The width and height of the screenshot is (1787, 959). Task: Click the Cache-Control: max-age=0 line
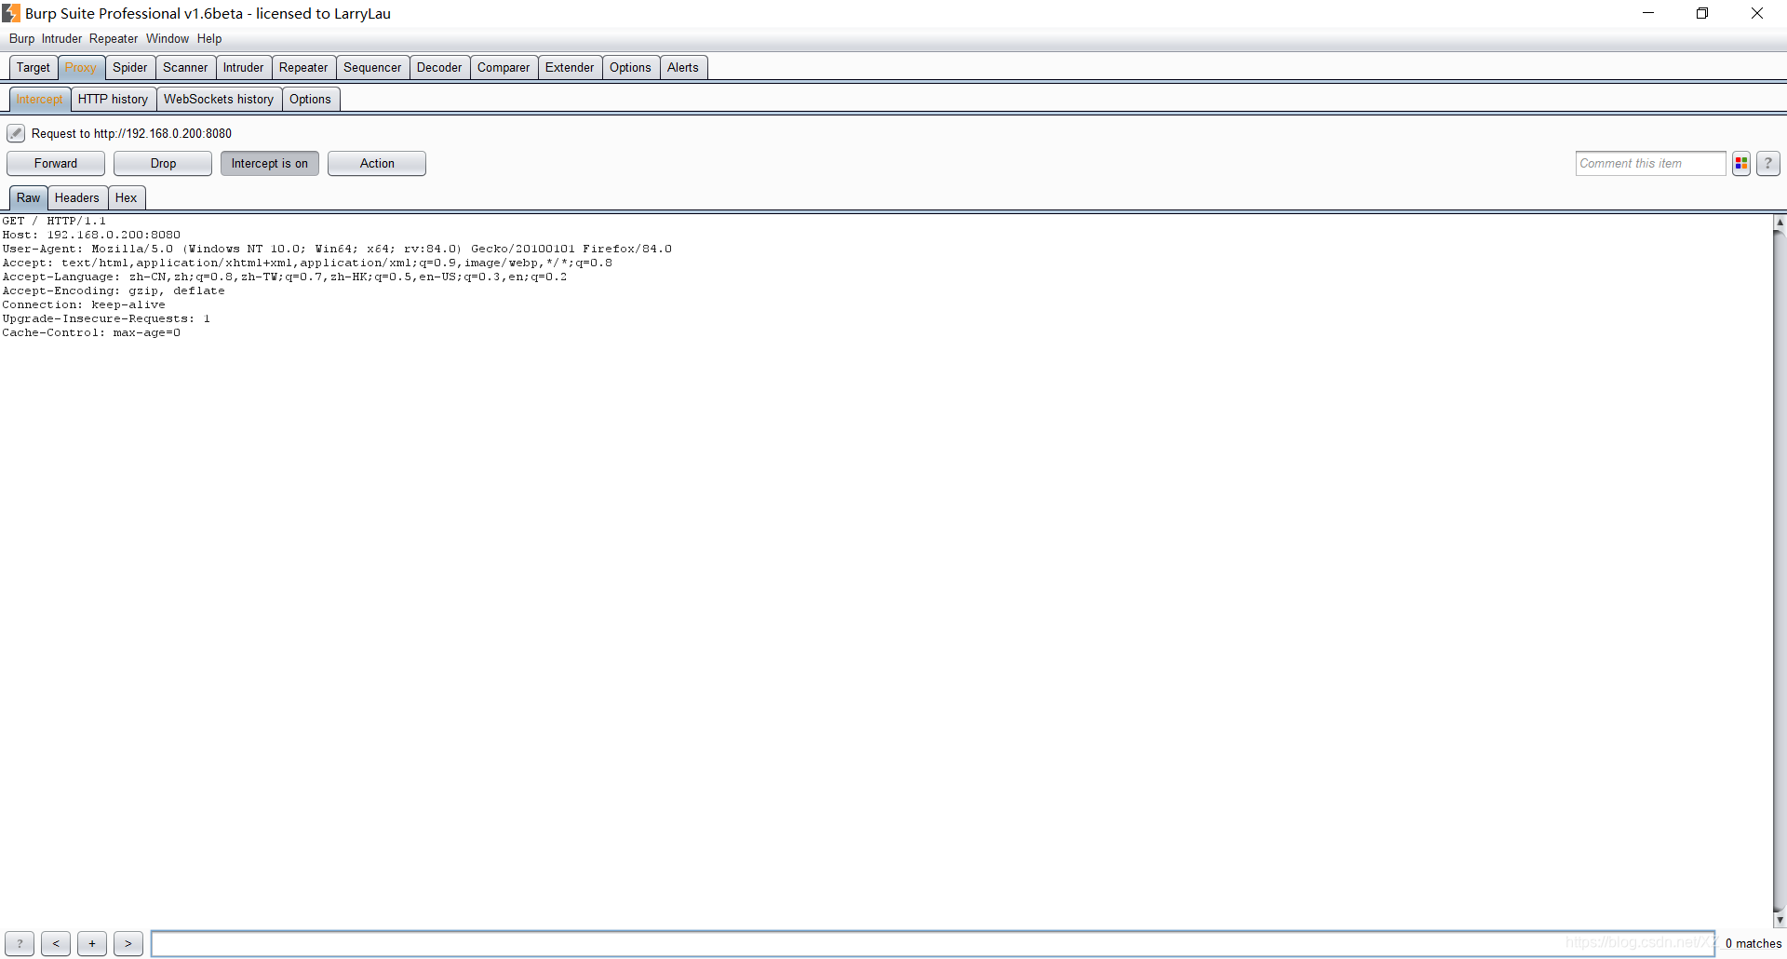(91, 333)
